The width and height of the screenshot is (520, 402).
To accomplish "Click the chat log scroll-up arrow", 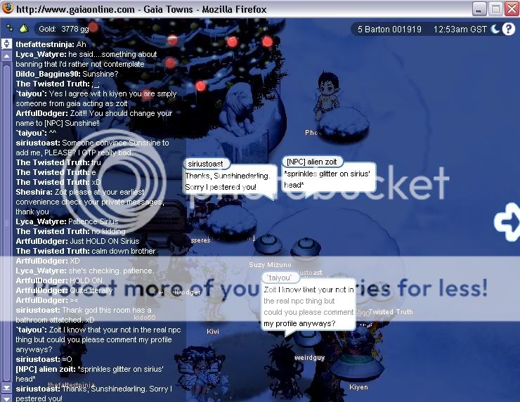I will pos(6,56).
